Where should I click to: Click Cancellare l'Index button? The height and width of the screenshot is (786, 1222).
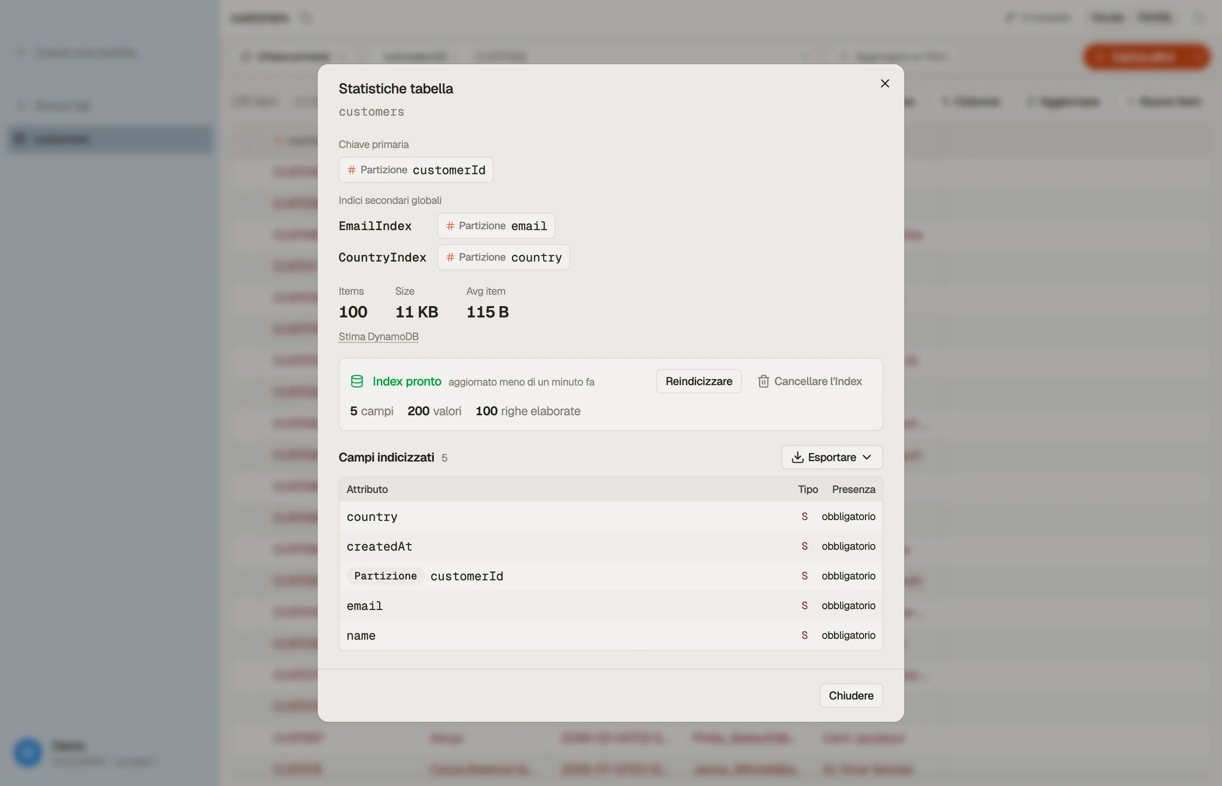(810, 381)
